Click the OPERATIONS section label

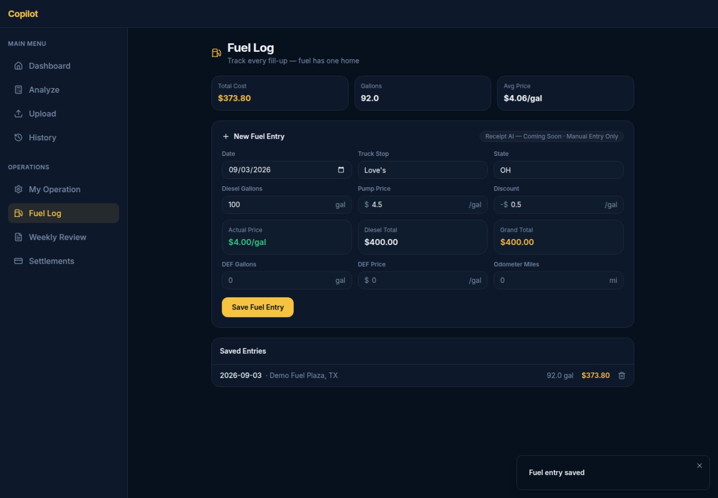point(29,167)
